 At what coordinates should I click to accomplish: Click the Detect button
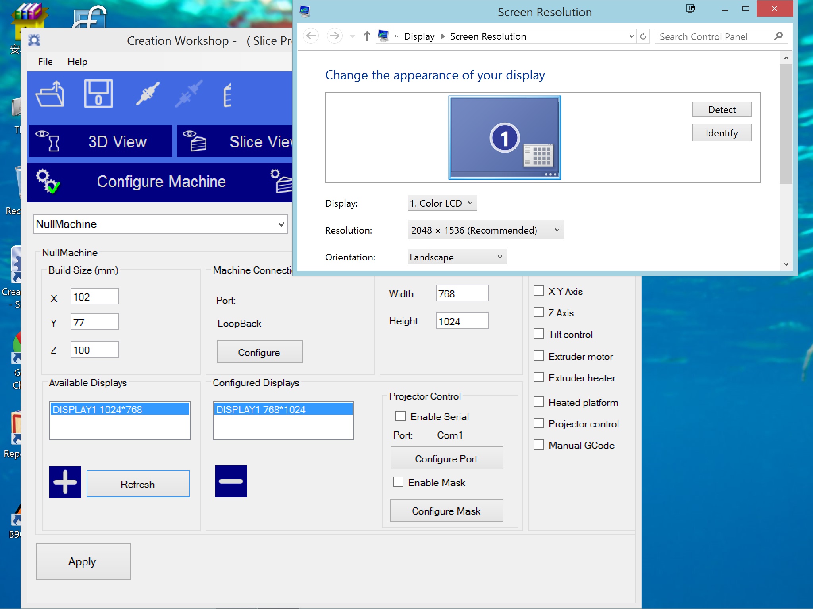[721, 109]
